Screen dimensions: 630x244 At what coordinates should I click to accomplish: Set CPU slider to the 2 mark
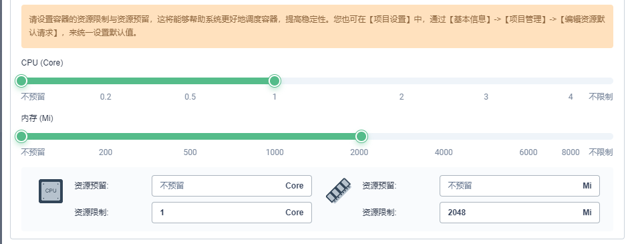coord(402,81)
